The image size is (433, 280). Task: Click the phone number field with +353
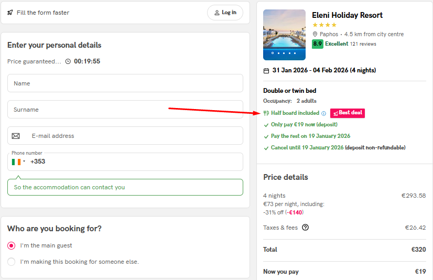125,162
